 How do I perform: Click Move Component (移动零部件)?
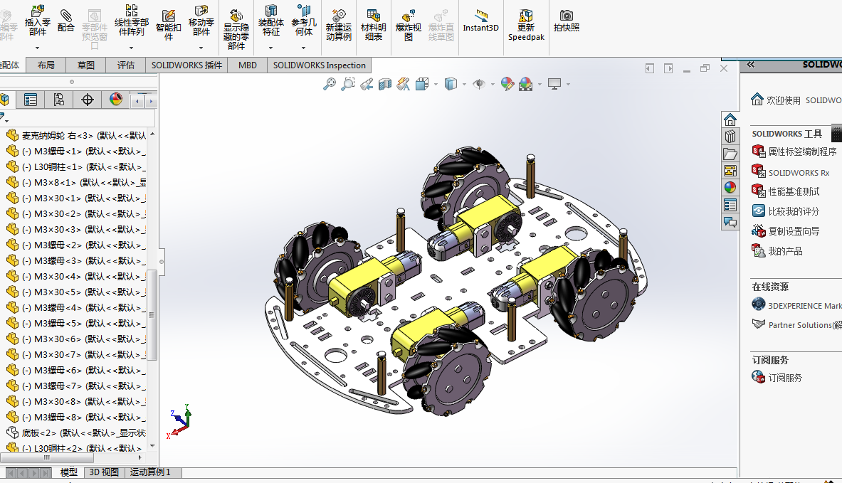click(201, 21)
